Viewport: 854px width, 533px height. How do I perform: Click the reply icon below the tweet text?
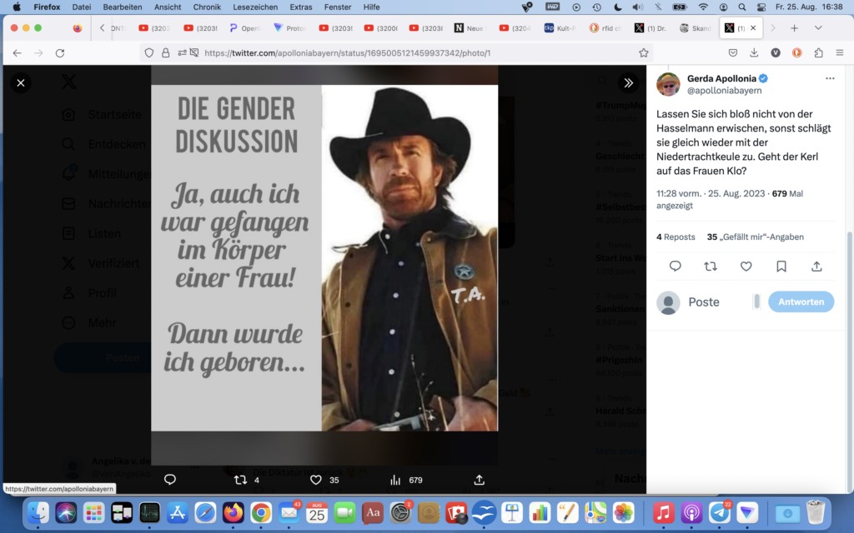tap(676, 266)
